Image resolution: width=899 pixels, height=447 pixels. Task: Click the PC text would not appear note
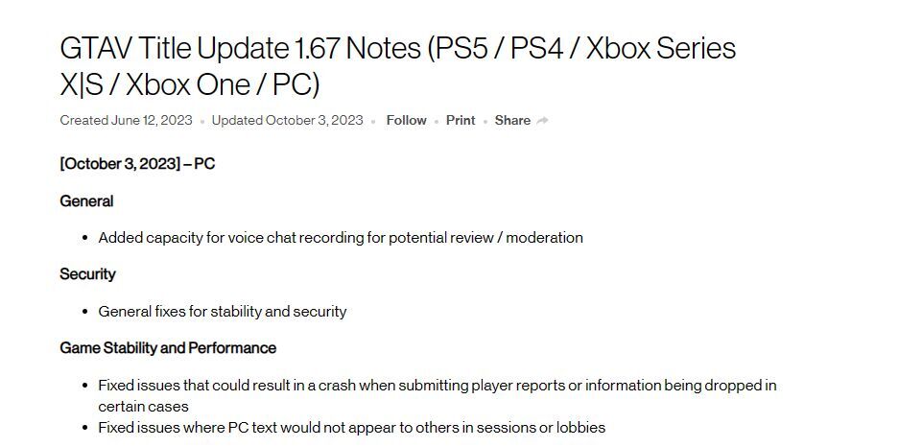(351, 428)
